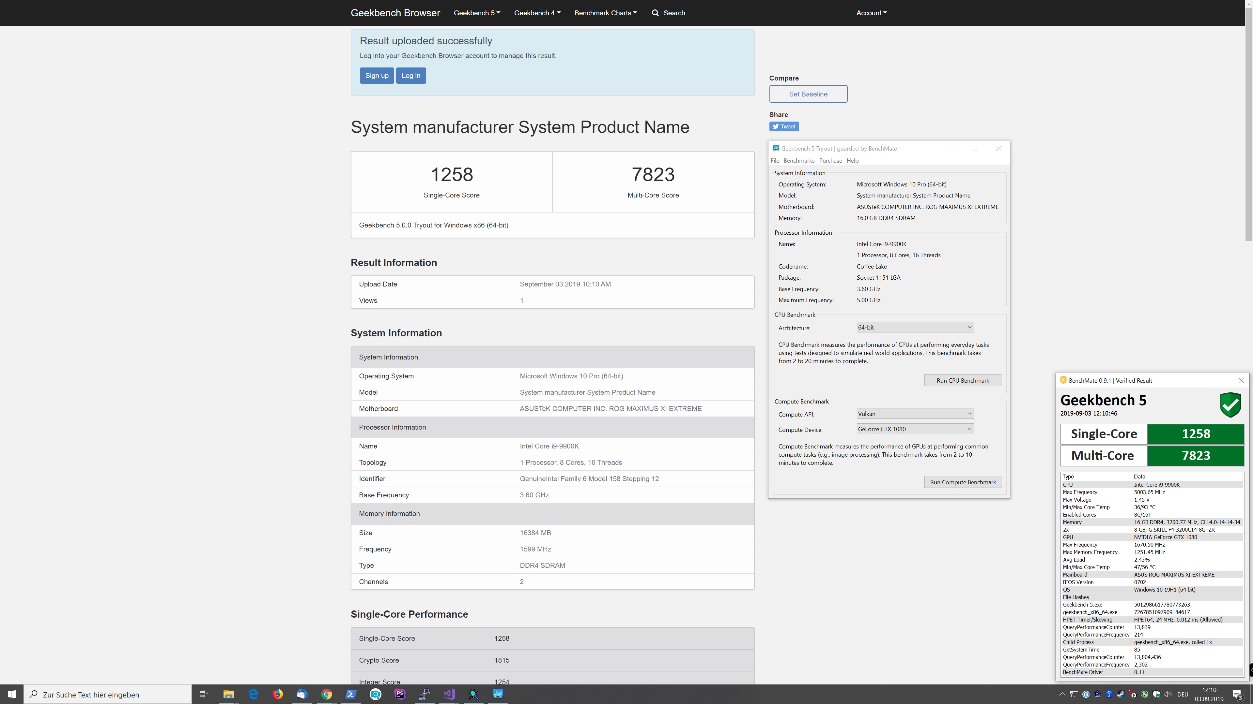The width and height of the screenshot is (1253, 704).
Task: Launch Microsoft Edge from the taskbar
Action: 253,694
